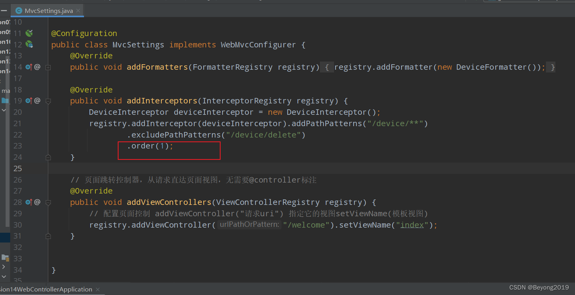Expand the folded addFormatters method body

pos(48,67)
